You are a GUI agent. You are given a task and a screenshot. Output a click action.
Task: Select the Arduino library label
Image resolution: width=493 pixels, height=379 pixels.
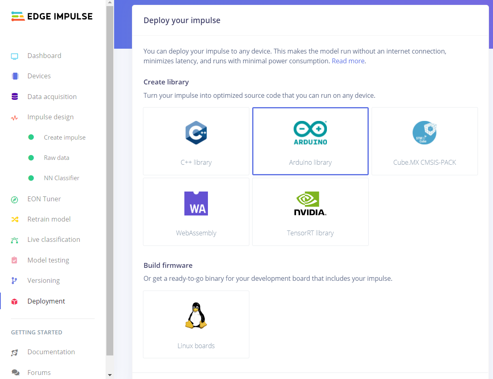pos(310,162)
